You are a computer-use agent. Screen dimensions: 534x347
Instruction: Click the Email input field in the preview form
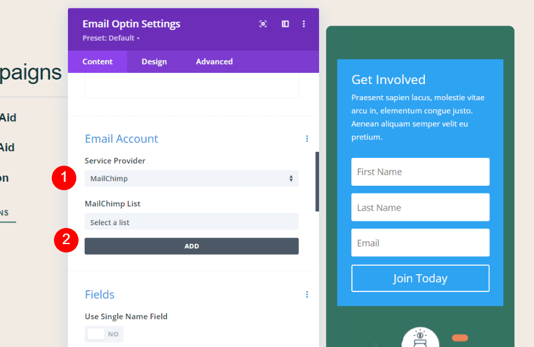pos(420,242)
